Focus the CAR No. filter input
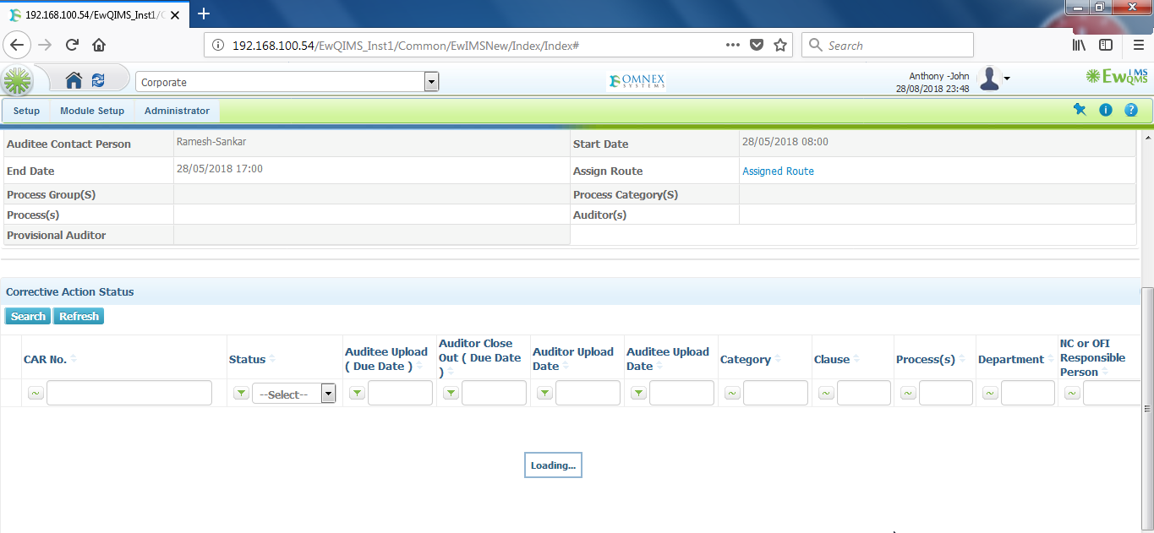Screen dimensions: 1154x533 coord(129,393)
